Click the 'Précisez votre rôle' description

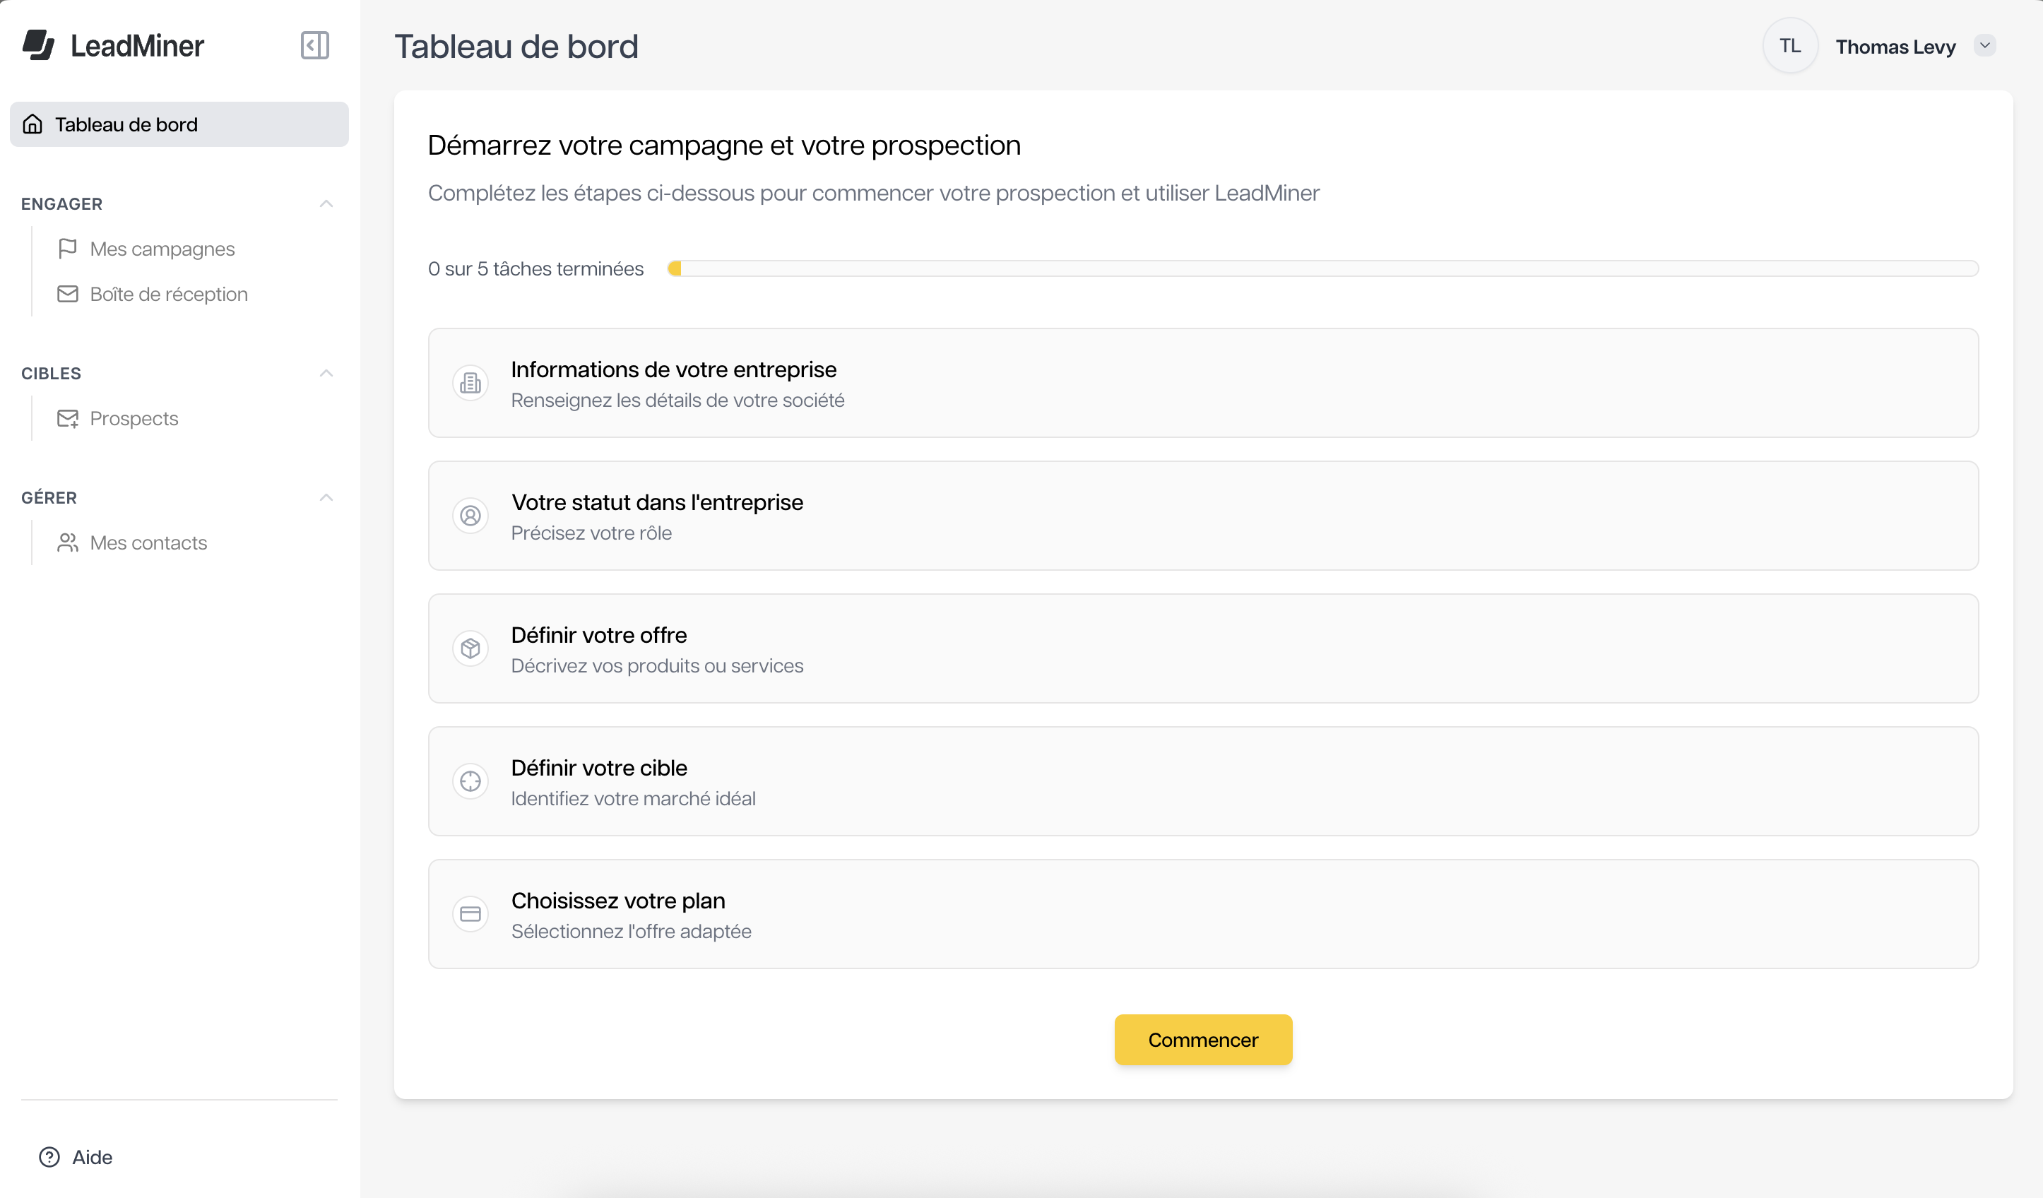coord(591,533)
